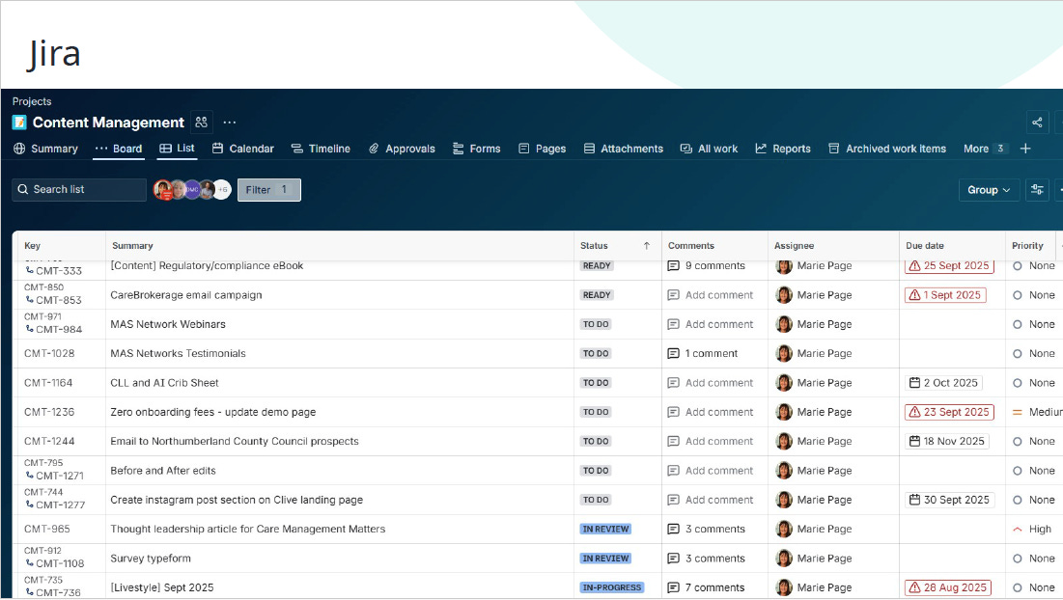The width and height of the screenshot is (1063, 600).
Task: Click Marie Page avatar on CMT-1028 row
Action: click(784, 353)
